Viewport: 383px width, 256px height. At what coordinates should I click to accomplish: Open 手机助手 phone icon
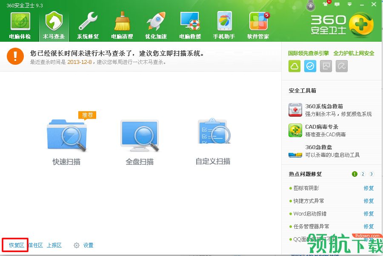(224, 21)
